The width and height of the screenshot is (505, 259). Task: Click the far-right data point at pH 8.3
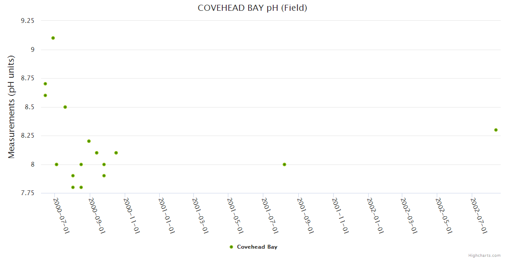click(x=496, y=130)
